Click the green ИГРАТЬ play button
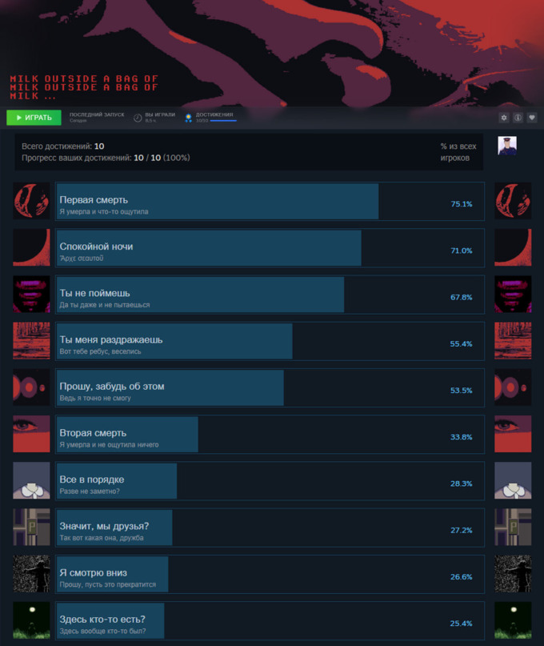This screenshot has width=544, height=646. tap(34, 118)
